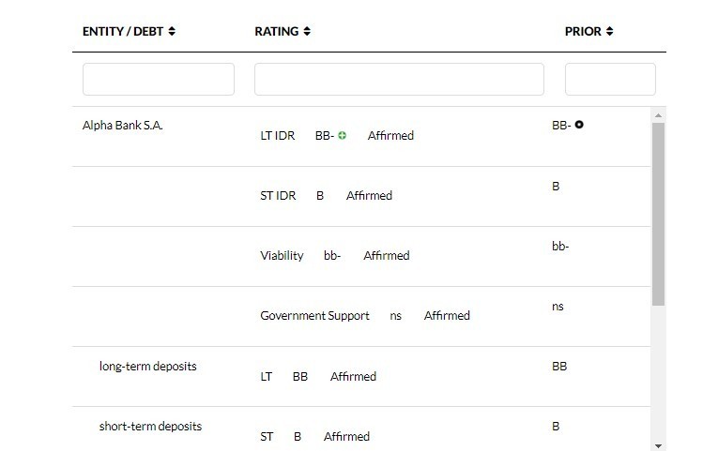Image resolution: width=718 pixels, height=451 pixels.
Task: Sort by Rating column arrows
Action: (x=307, y=32)
